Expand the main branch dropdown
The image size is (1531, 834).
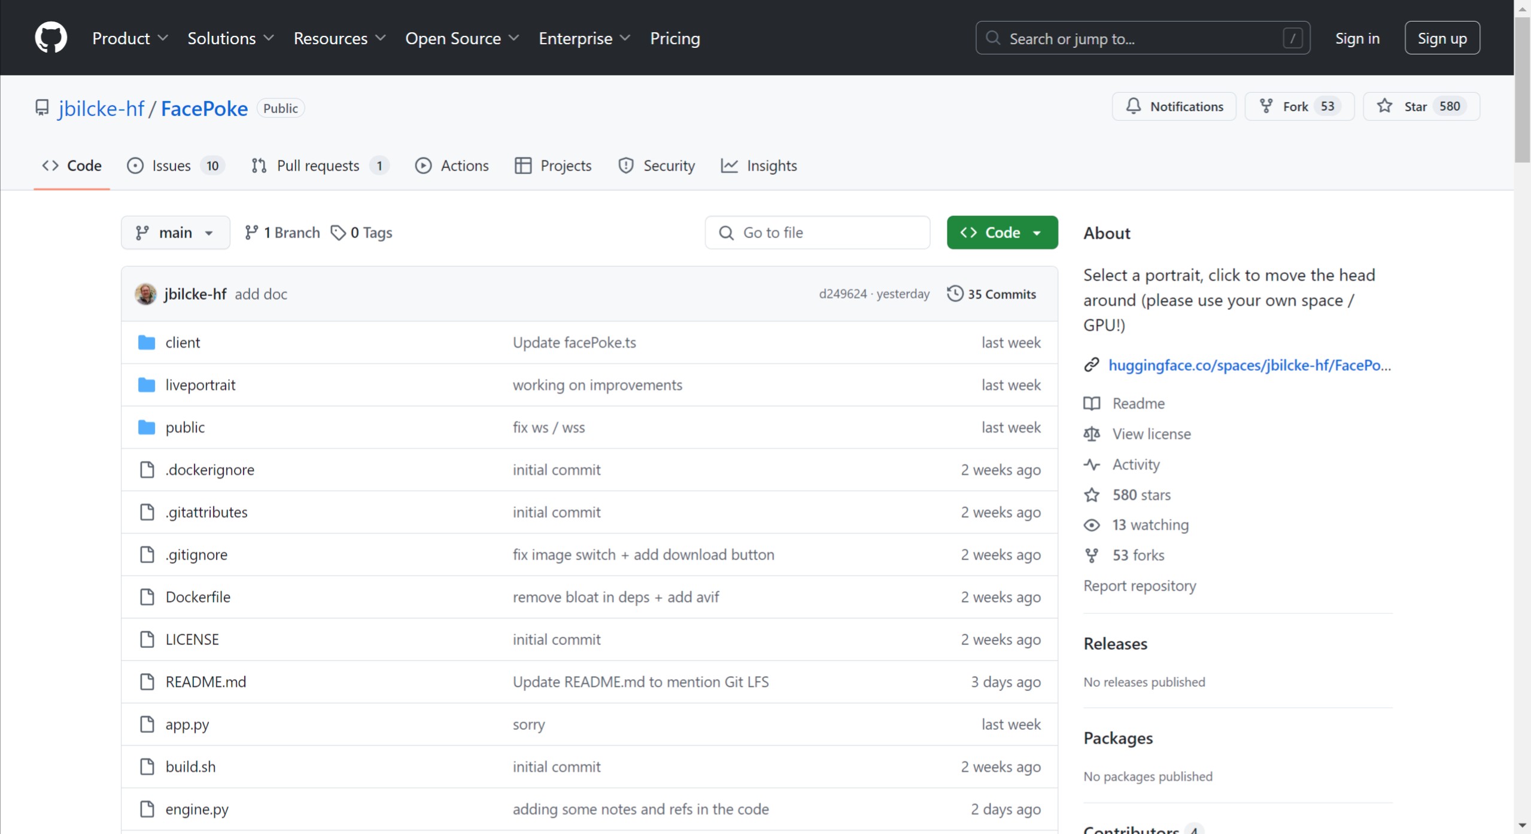(x=175, y=233)
